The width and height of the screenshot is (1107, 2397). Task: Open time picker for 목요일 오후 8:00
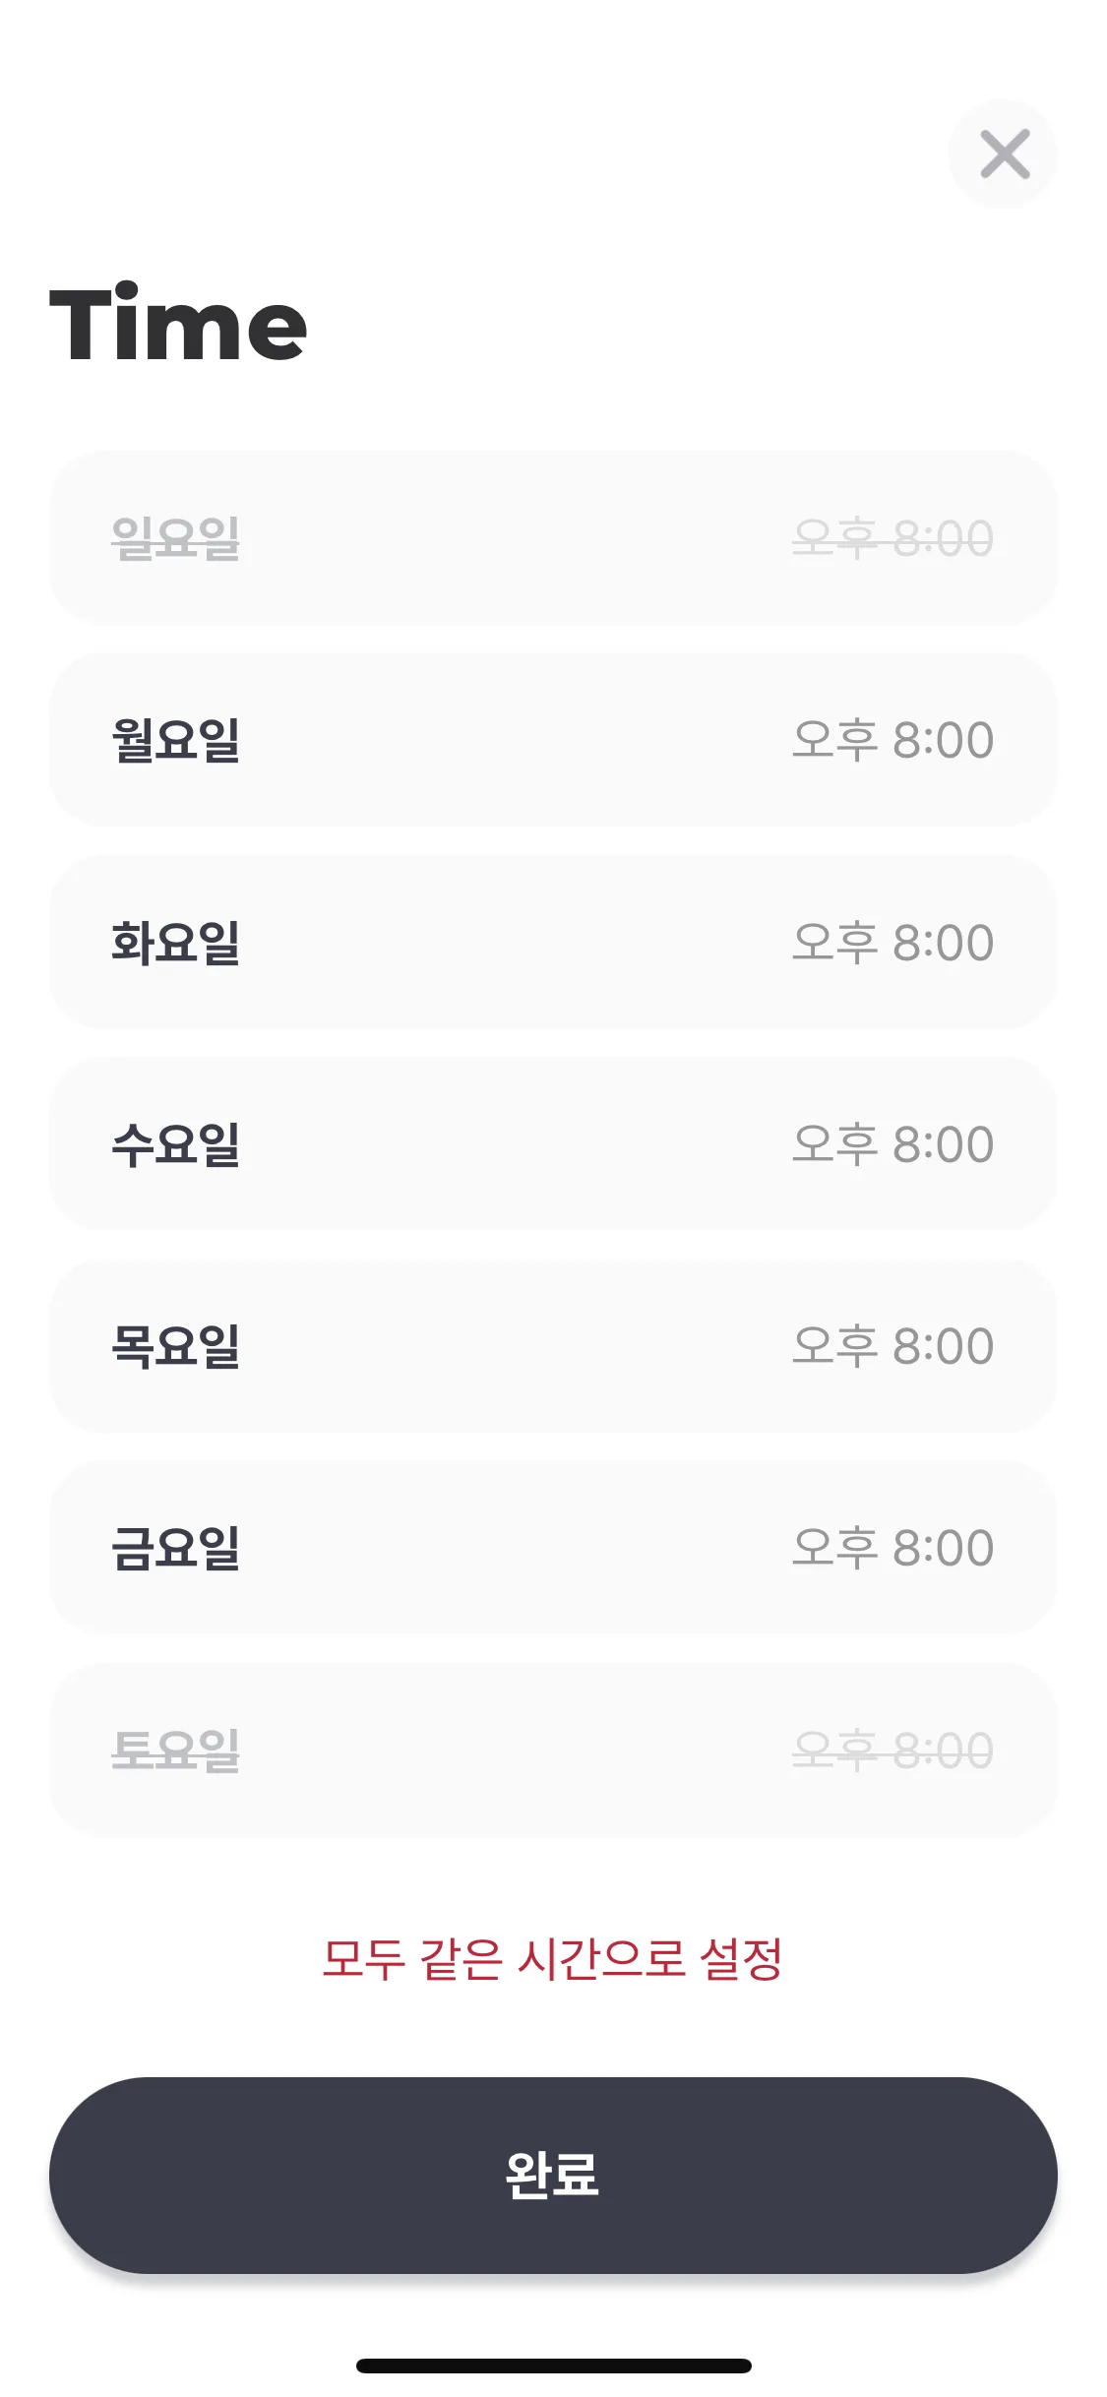click(892, 1346)
